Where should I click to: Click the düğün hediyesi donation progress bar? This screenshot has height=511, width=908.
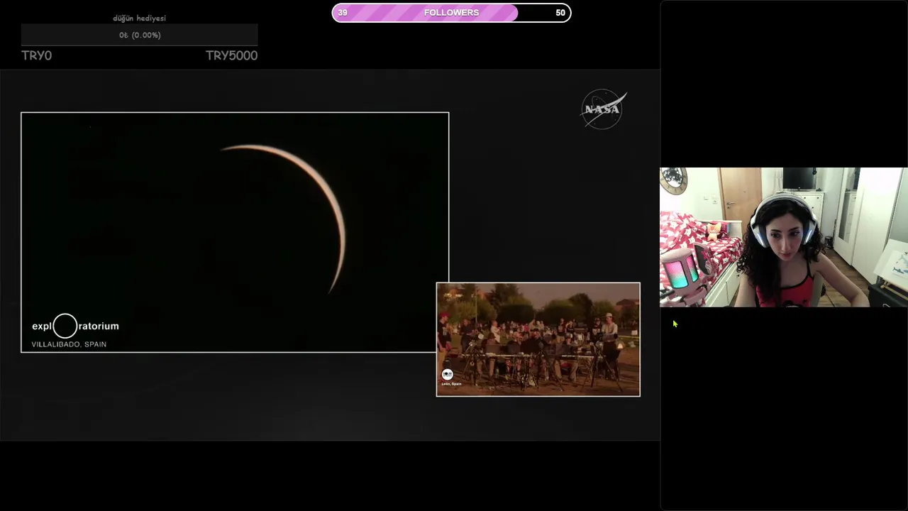tap(139, 35)
